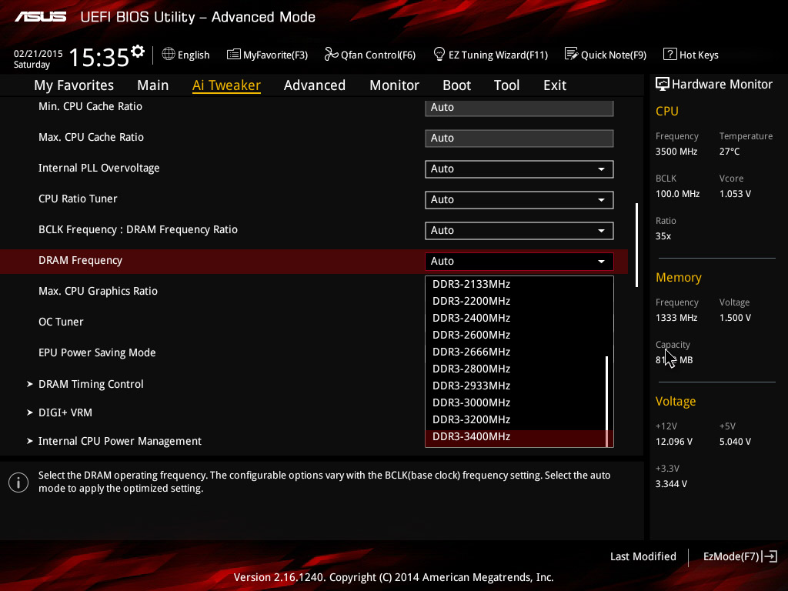Open the Monitor tab
The image size is (788, 591).
tap(394, 85)
